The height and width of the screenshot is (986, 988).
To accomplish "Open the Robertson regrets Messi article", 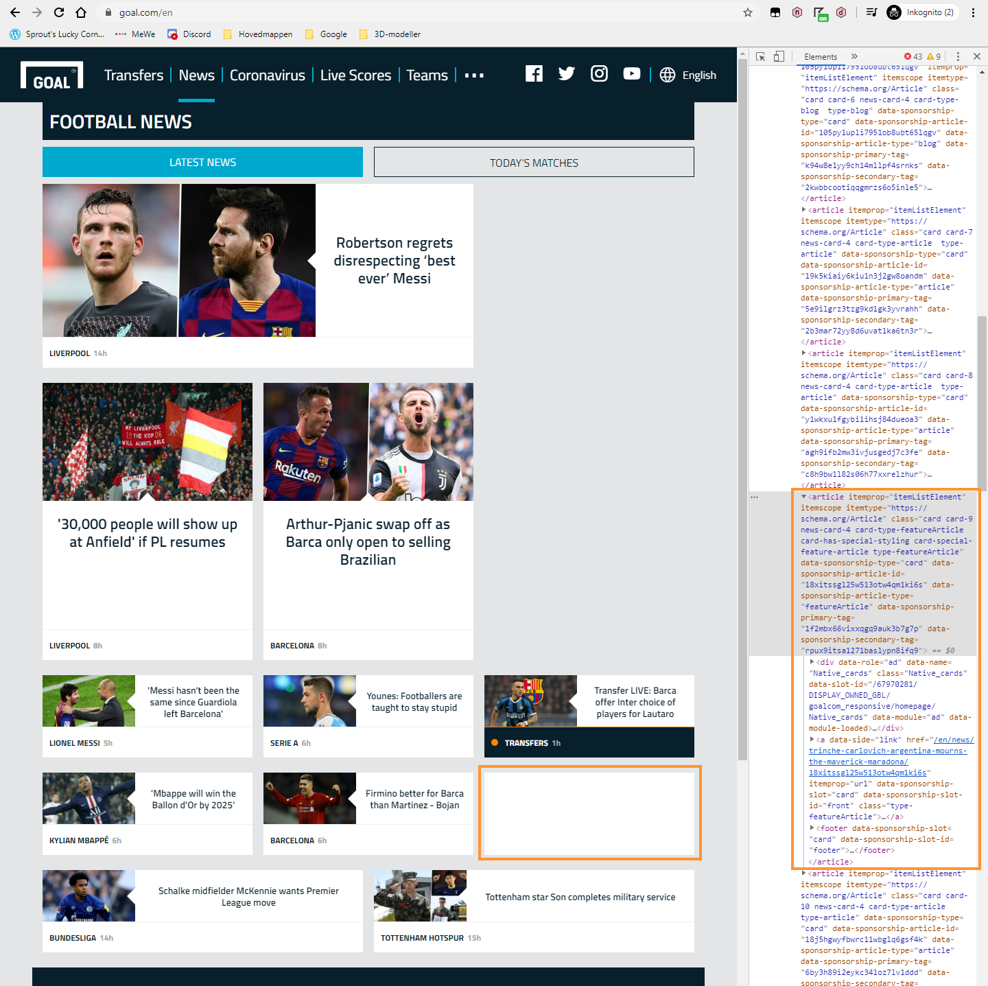I will point(394,261).
